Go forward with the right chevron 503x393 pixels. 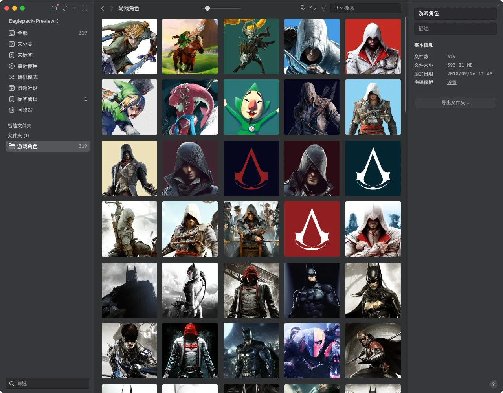[112, 8]
